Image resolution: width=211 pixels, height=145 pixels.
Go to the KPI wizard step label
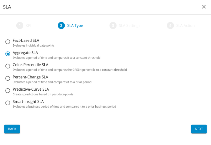coord(29,26)
